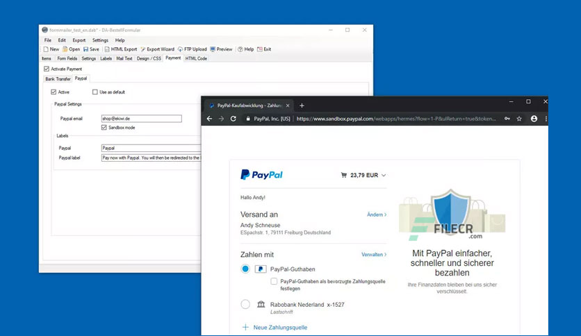Click the Paypal label name input field

152,148
